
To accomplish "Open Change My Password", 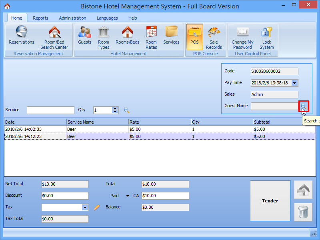I will 242,37.
